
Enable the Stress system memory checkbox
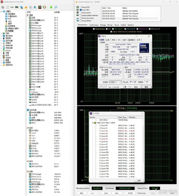(81, 15)
